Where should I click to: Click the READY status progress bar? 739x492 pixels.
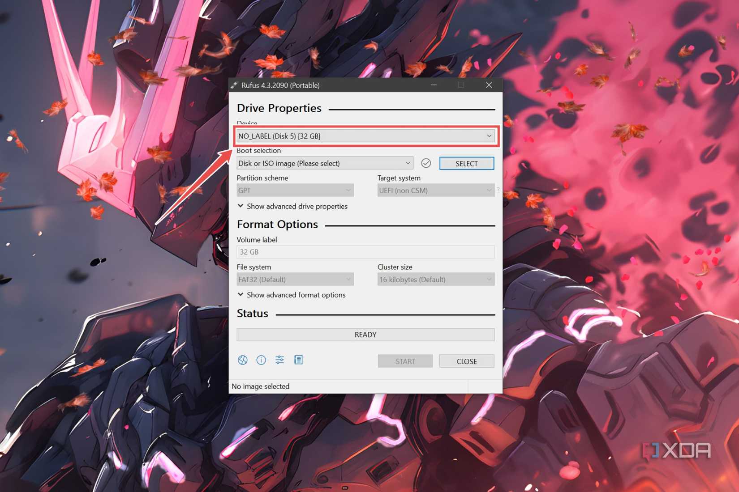click(365, 335)
